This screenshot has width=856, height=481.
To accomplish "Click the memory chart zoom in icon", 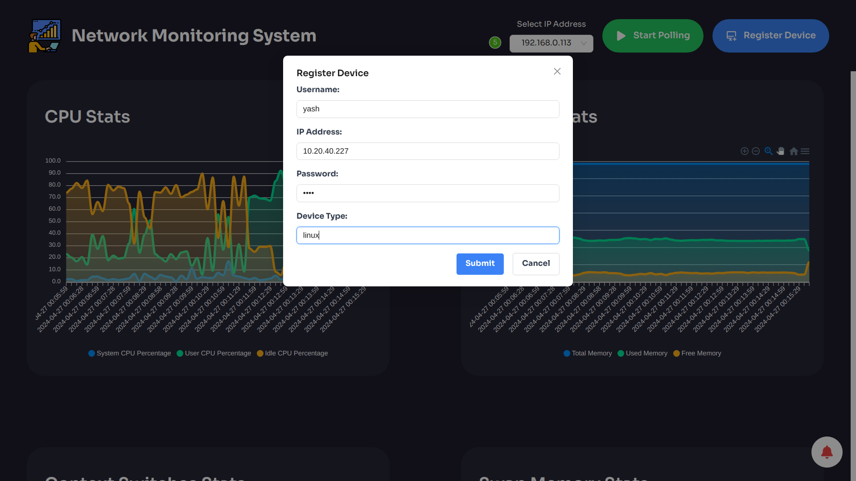I will pos(745,151).
